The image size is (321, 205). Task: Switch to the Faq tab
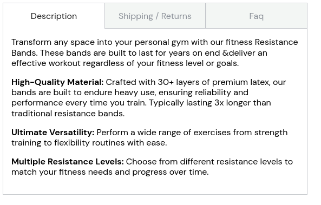pyautogui.click(x=256, y=16)
